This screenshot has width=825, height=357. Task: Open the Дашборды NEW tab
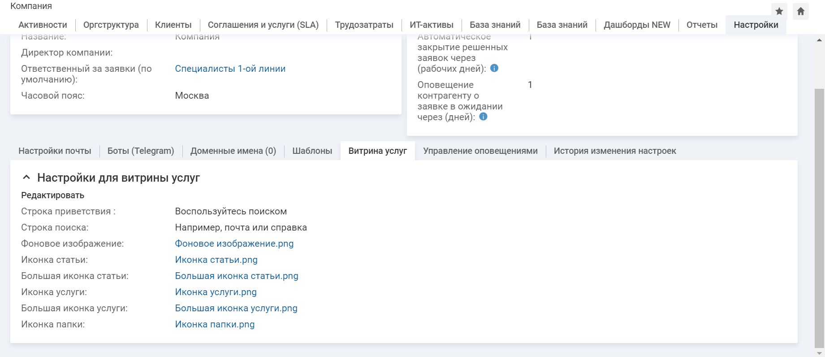click(637, 25)
